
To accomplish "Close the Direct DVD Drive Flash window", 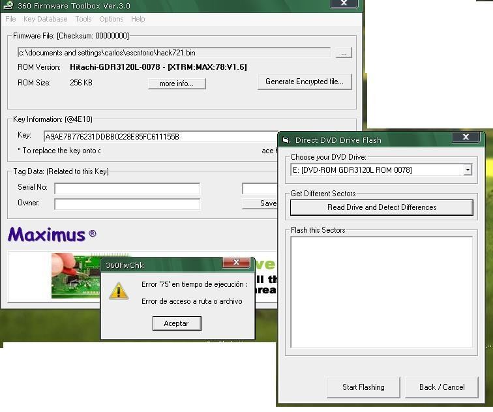I will pyautogui.click(x=466, y=137).
